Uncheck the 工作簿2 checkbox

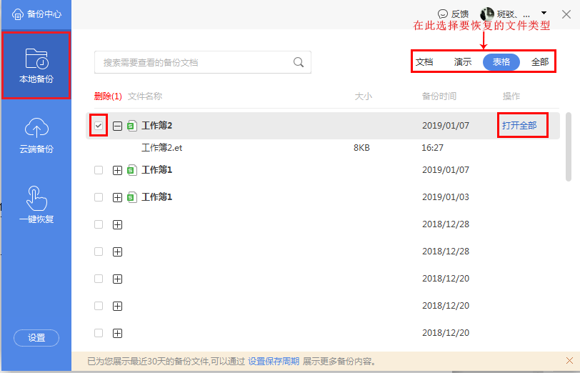point(99,126)
